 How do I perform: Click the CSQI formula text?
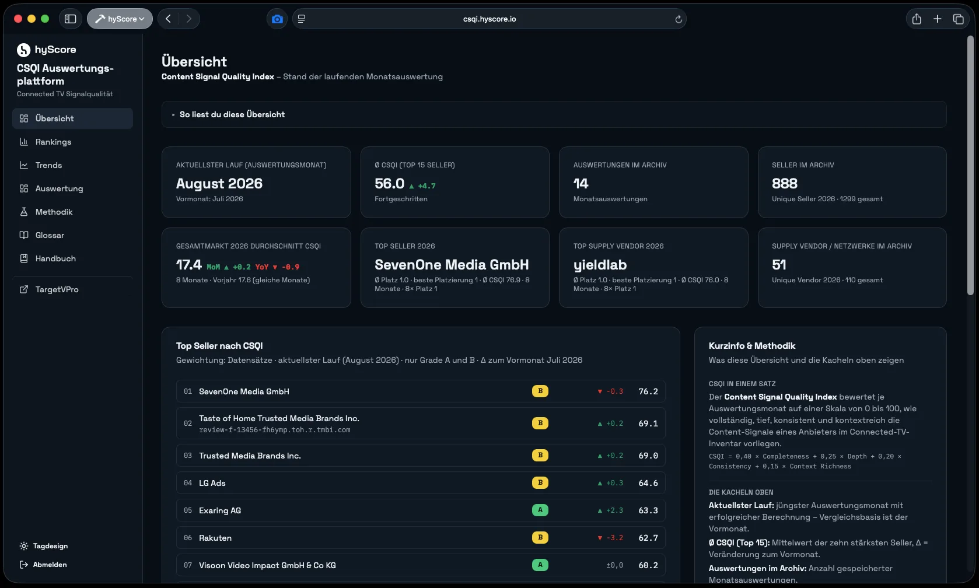point(805,461)
